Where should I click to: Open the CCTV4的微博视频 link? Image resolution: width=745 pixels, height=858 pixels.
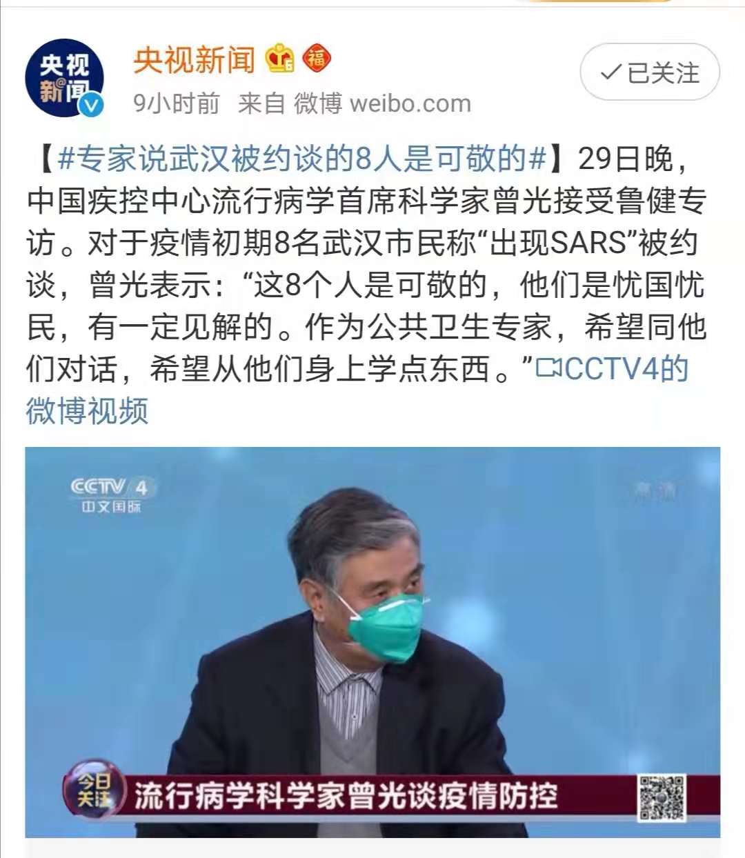coord(357,389)
